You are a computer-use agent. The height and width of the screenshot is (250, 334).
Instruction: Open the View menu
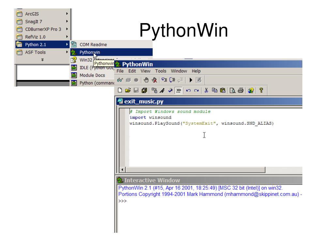click(x=145, y=71)
